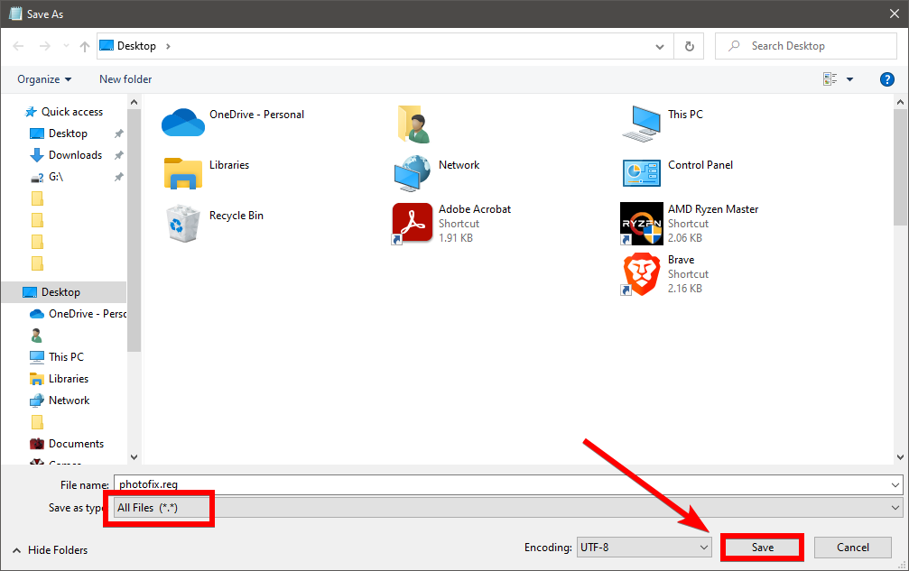Image resolution: width=909 pixels, height=571 pixels.
Task: Open the Organize menu
Action: pyautogui.click(x=44, y=79)
